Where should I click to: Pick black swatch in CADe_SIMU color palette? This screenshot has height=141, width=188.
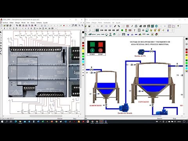point(83,32)
